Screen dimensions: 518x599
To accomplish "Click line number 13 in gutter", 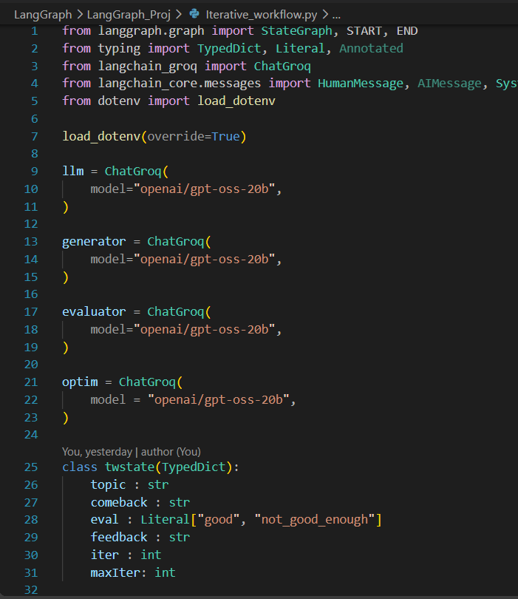I will [x=31, y=242].
